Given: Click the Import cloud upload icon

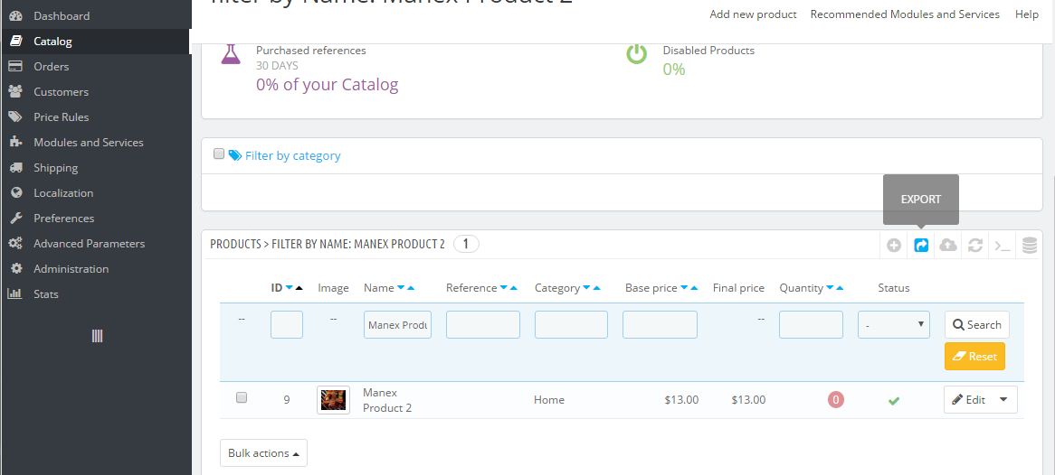Looking at the screenshot, I should [x=948, y=245].
